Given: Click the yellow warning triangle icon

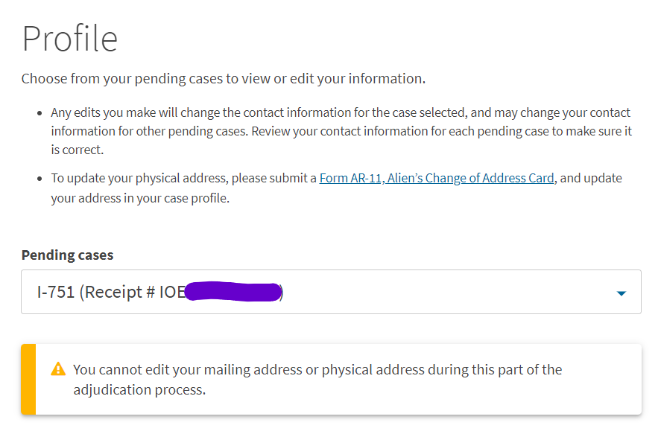Looking at the screenshot, I should [x=58, y=369].
